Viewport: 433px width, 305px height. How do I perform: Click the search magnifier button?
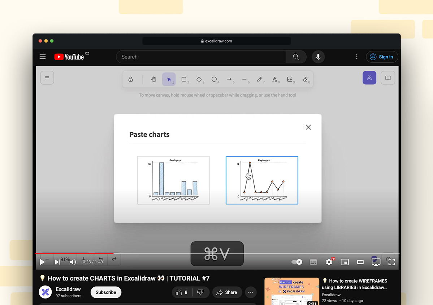point(296,57)
